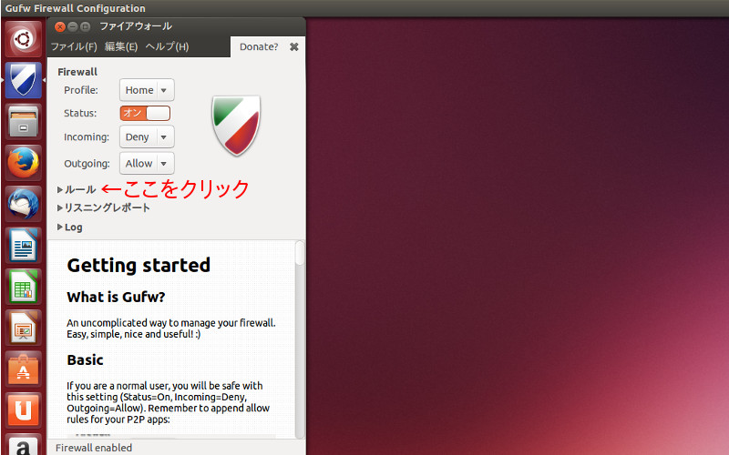Viewport: 729px width, 455px height.
Task: Open LibreOffice Writer from the launcher
Action: pyautogui.click(x=24, y=246)
